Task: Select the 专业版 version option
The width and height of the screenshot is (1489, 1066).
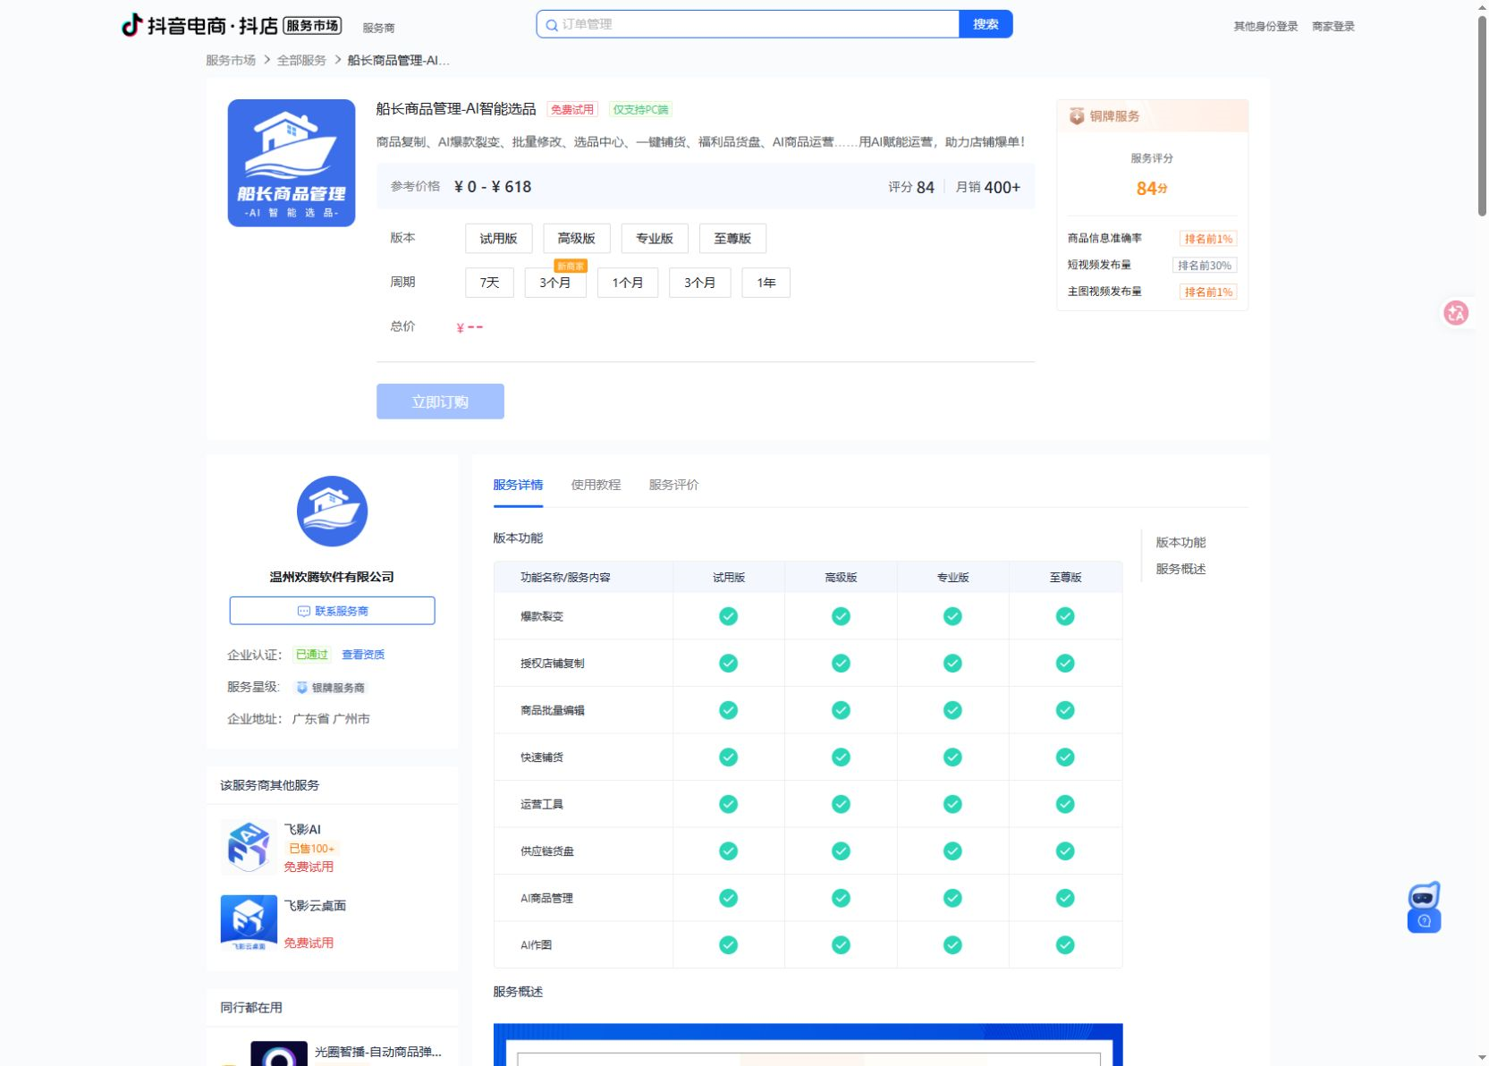Action: pyautogui.click(x=655, y=238)
